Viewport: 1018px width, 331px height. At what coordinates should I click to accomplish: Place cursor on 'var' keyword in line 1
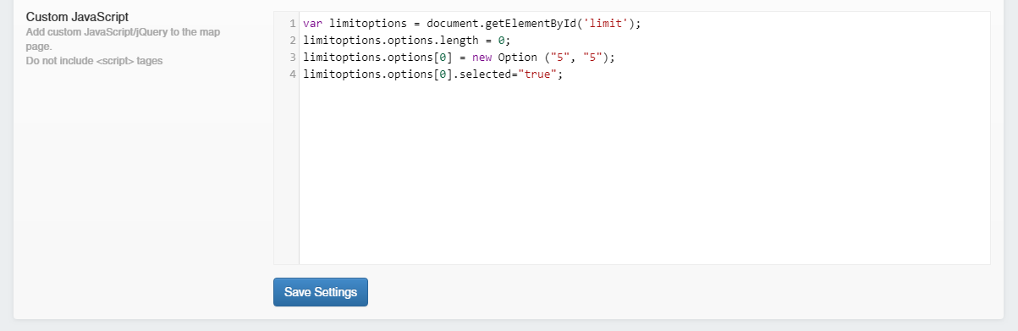(x=312, y=24)
